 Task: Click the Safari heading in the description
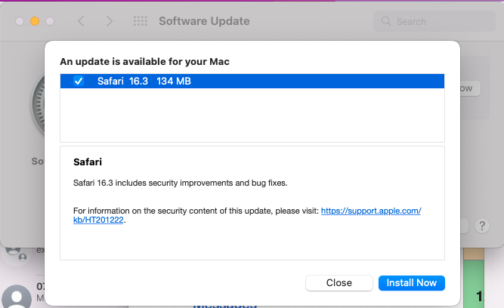88,162
